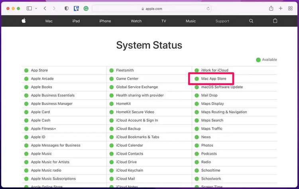Select Apple Music radio text
Viewport: 299px width, 189px height.
[46, 170]
